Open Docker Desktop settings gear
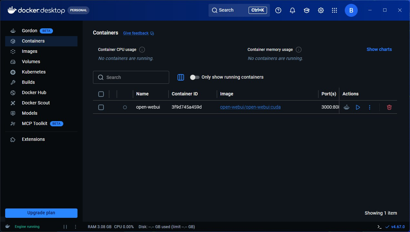 point(321,10)
